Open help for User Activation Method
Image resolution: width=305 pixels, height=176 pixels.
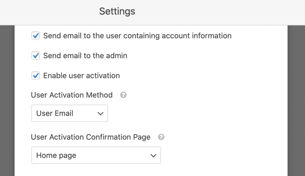coord(123,95)
